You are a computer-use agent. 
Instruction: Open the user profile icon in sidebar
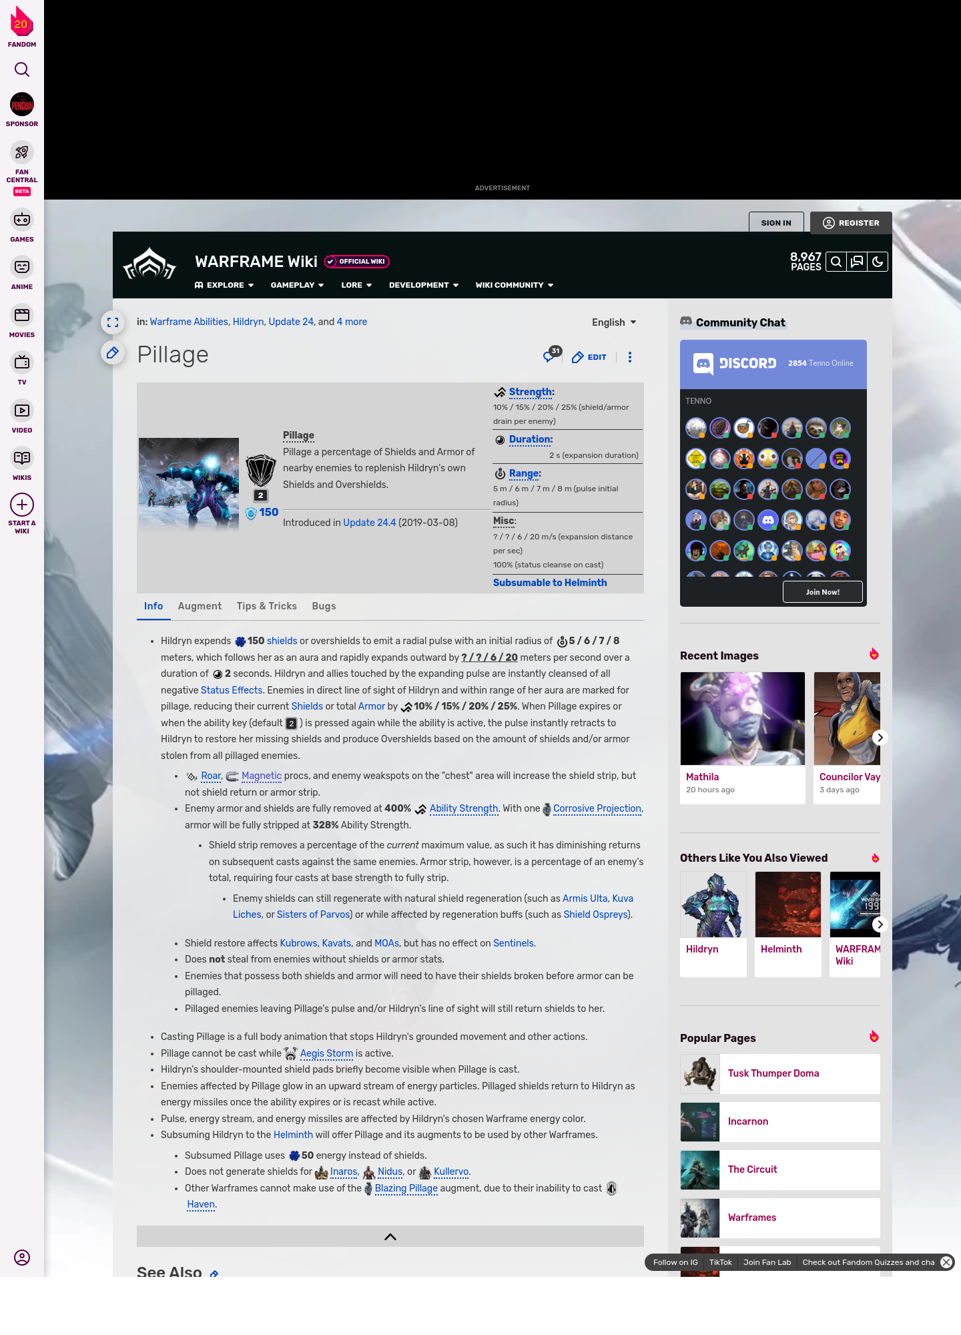[22, 1258]
